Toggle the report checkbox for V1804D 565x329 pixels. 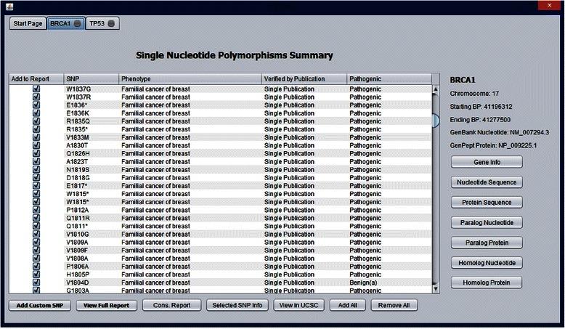tap(36, 281)
